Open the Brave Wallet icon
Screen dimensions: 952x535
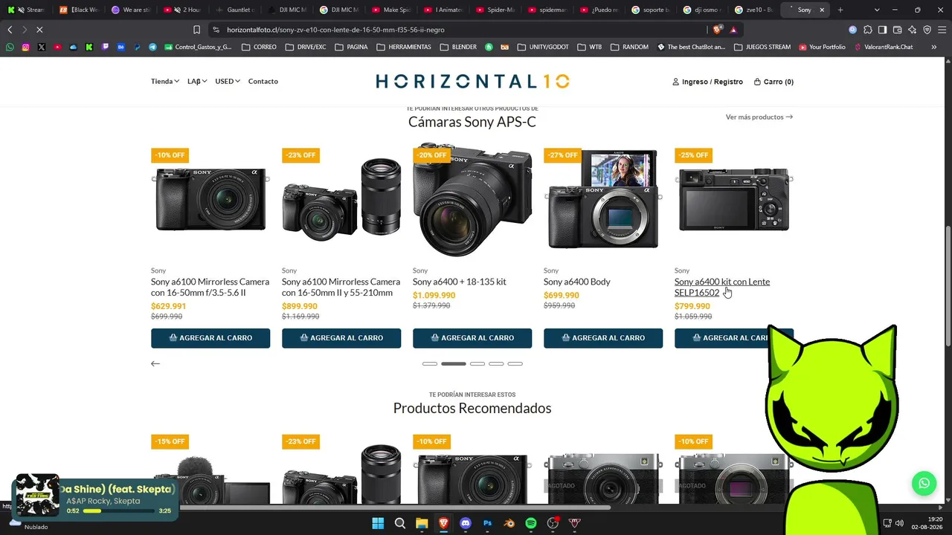(897, 30)
